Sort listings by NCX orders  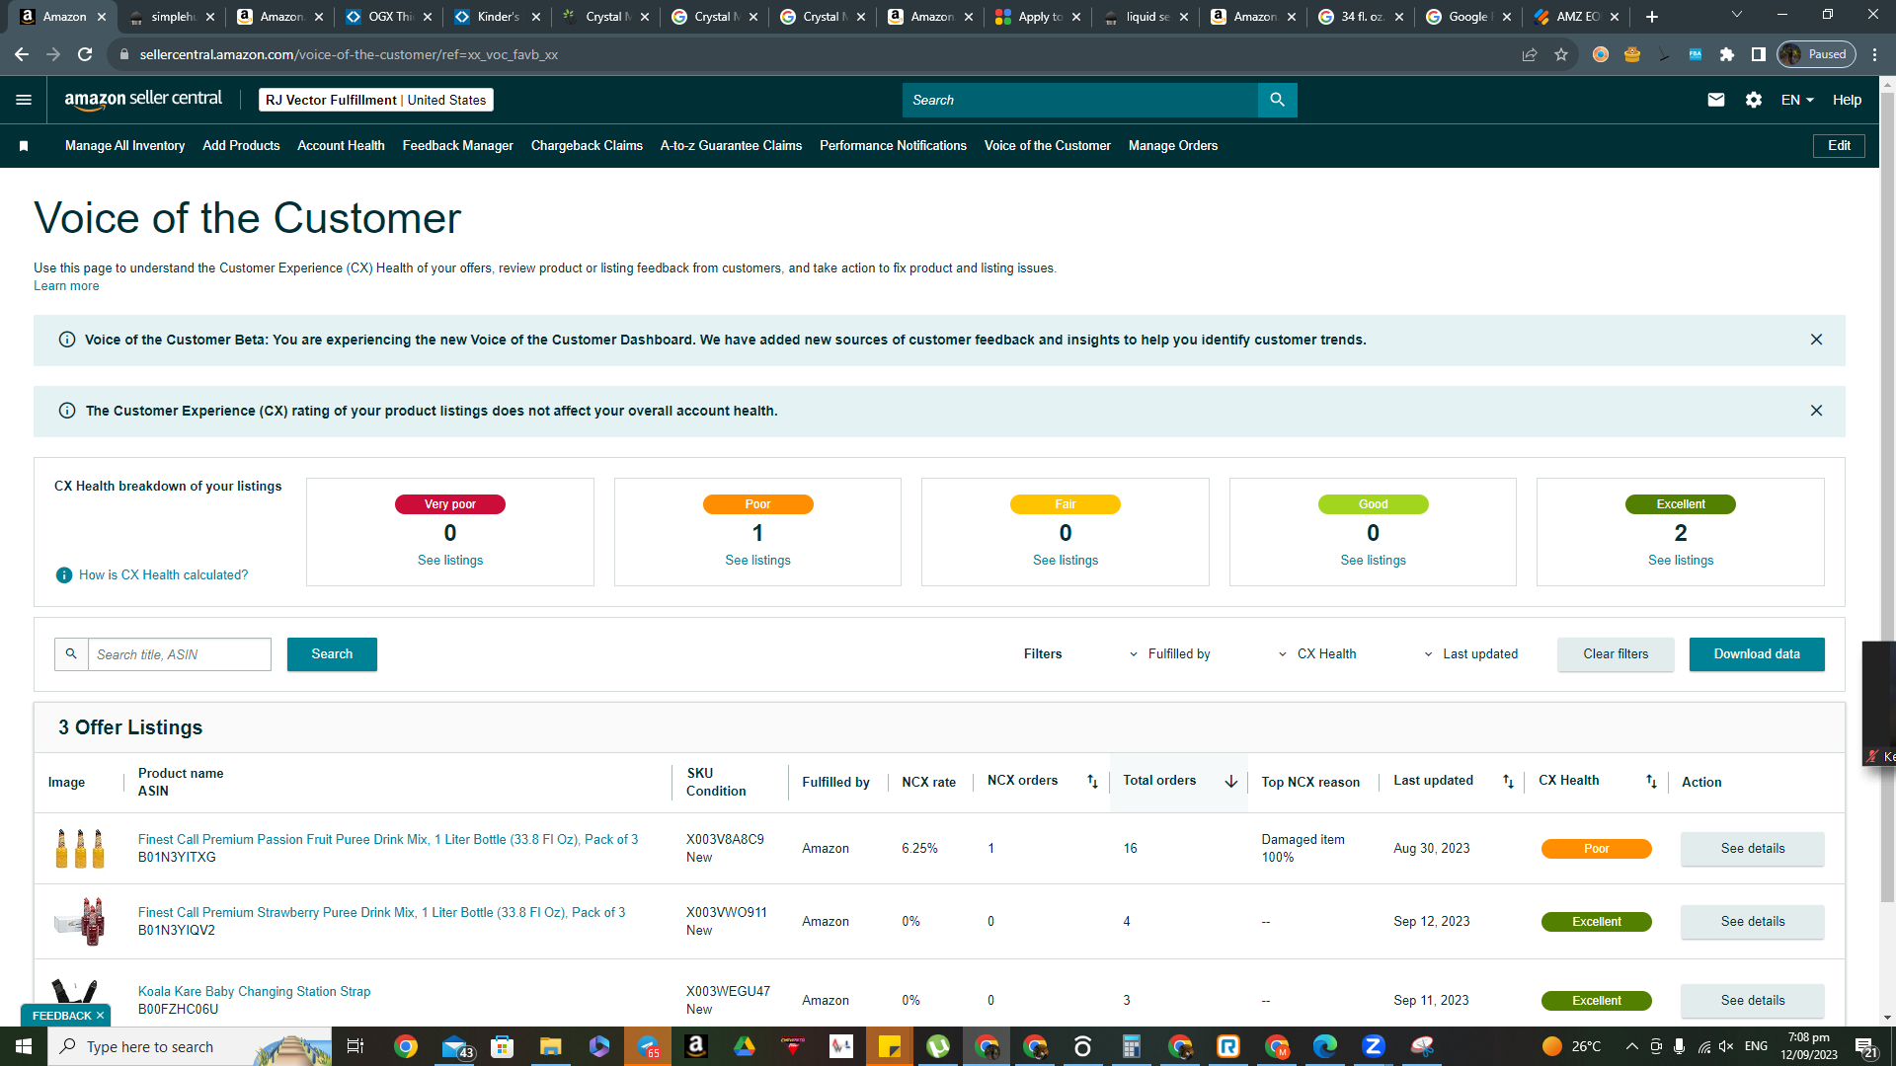(x=1092, y=781)
